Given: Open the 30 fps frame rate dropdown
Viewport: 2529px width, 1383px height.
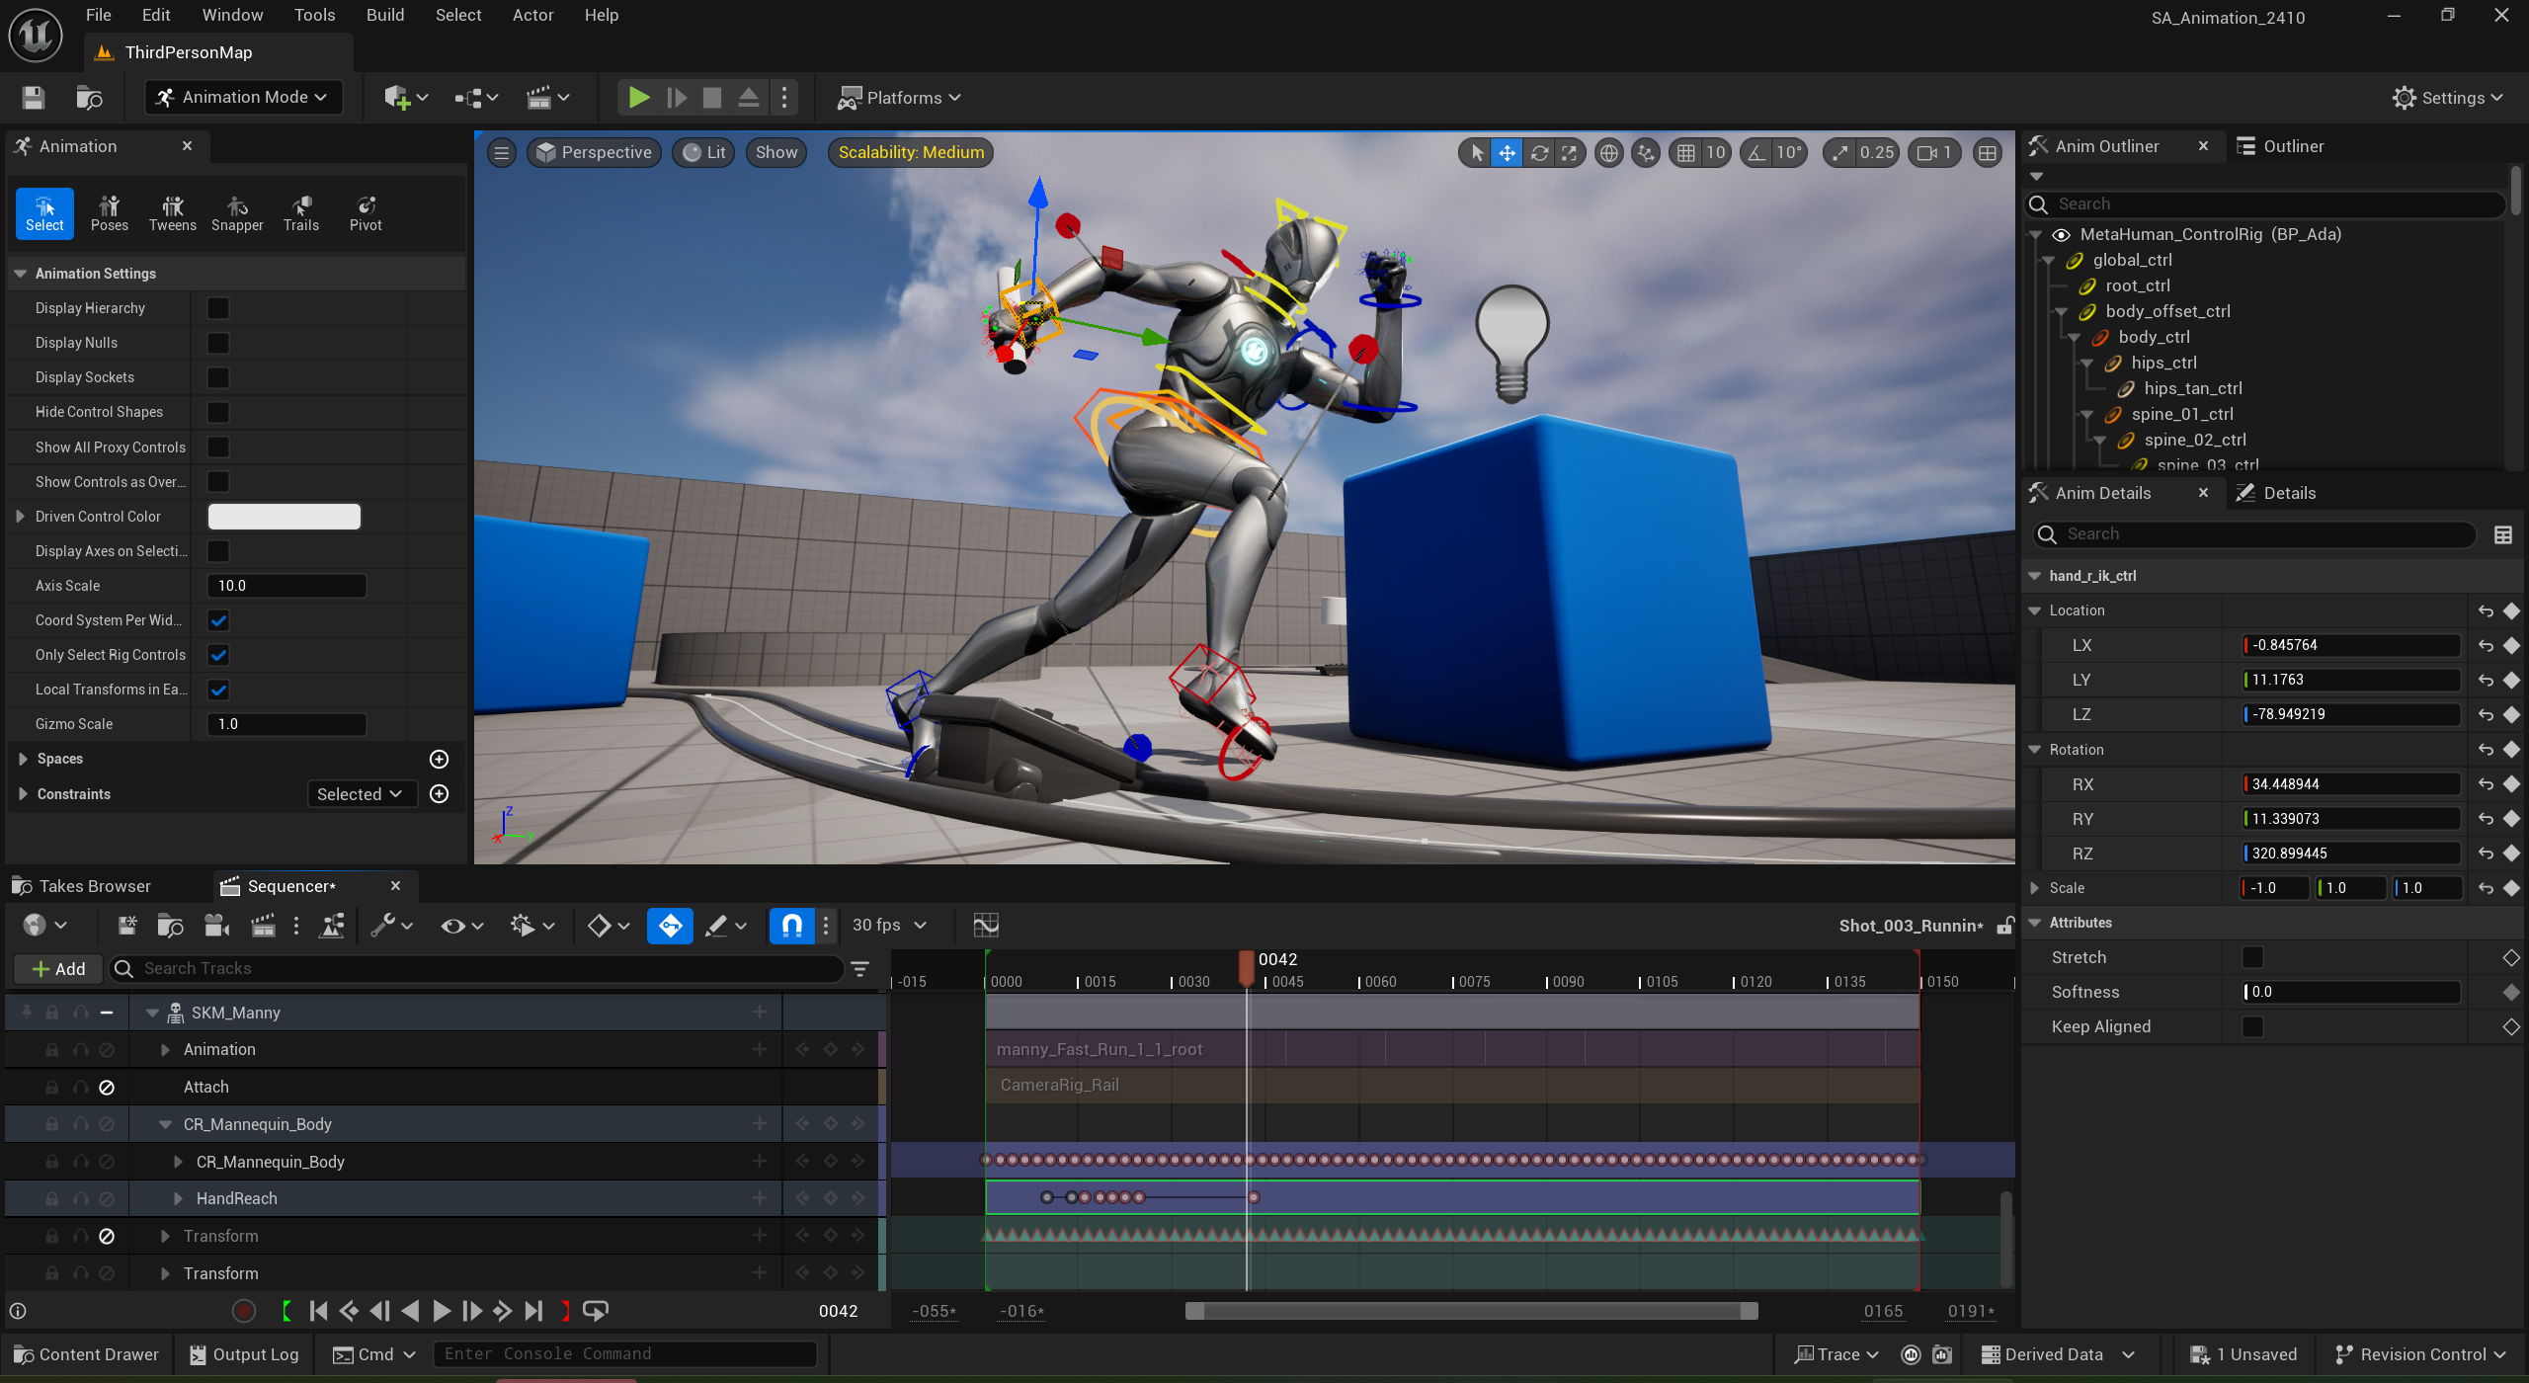Looking at the screenshot, I should (887, 925).
